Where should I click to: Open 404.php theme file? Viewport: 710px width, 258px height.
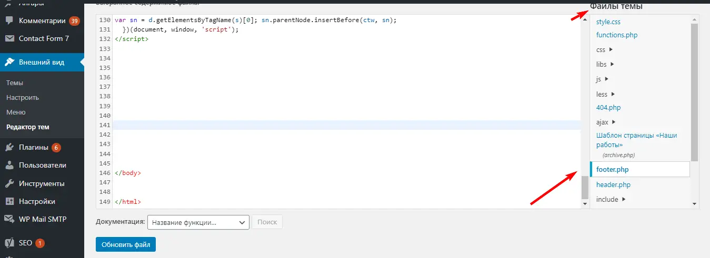point(608,107)
